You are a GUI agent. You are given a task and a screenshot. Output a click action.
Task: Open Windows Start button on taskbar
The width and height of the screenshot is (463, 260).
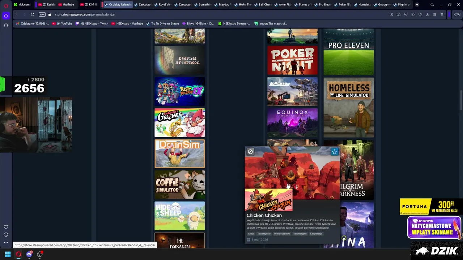pyautogui.click(x=8, y=254)
